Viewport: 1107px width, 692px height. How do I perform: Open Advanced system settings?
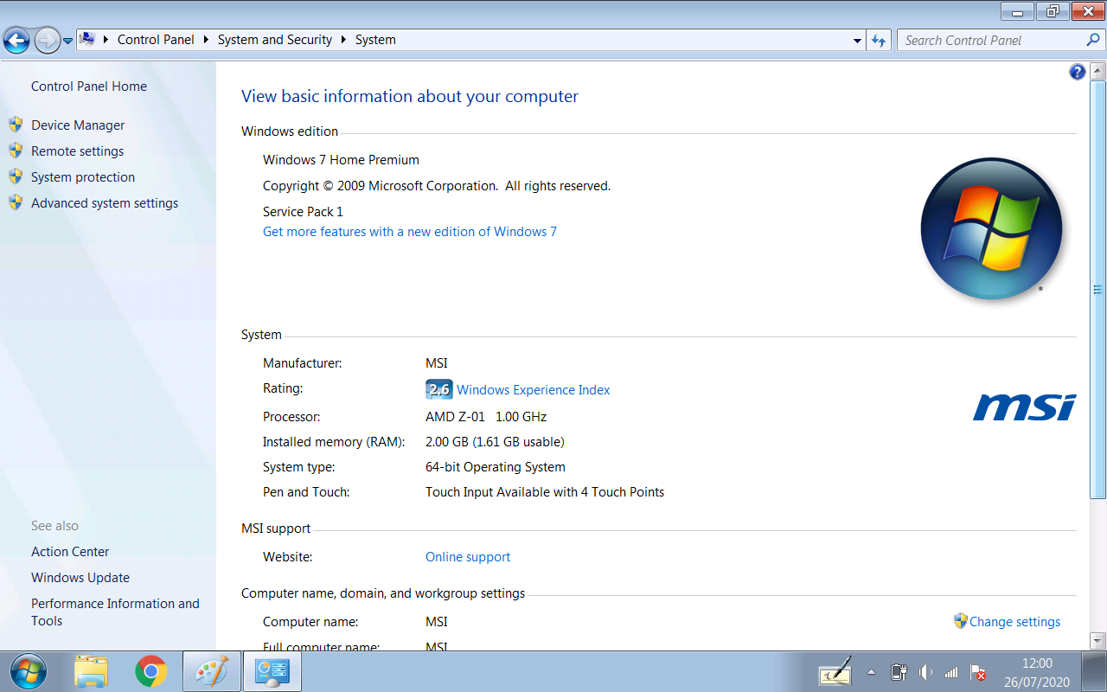coord(104,202)
